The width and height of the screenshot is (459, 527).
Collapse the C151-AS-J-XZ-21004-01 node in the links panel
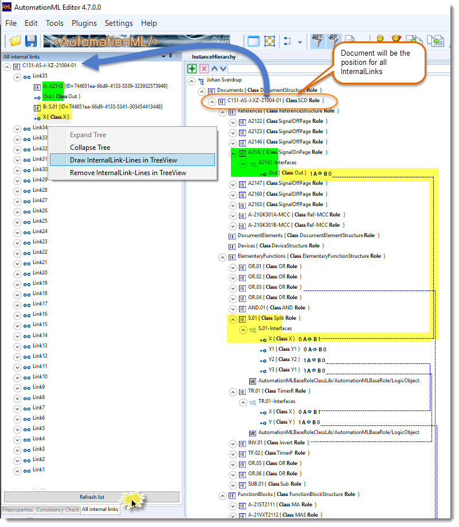7,67
